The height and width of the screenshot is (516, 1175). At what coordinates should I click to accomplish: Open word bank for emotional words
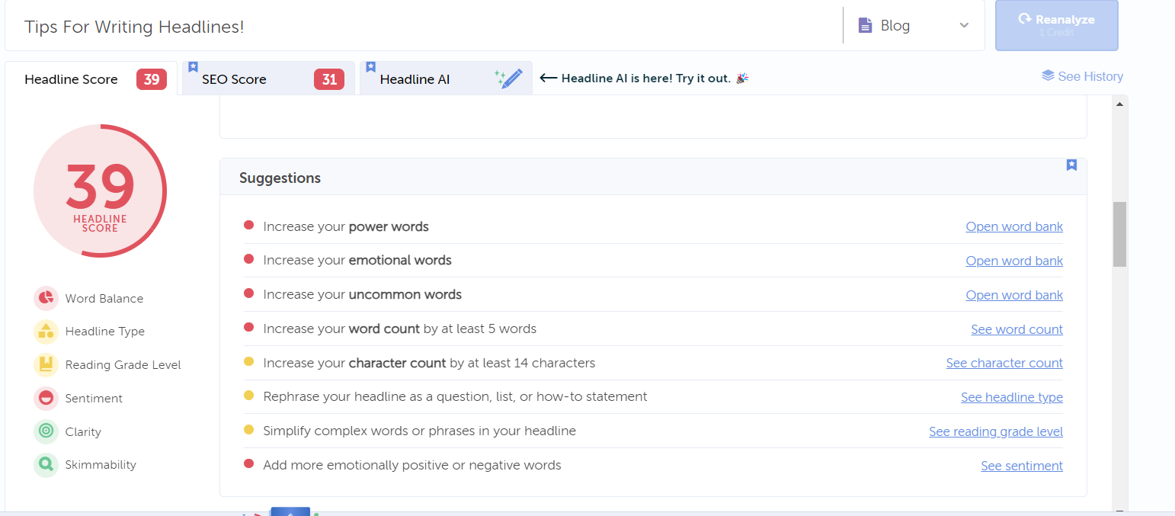pos(1013,261)
